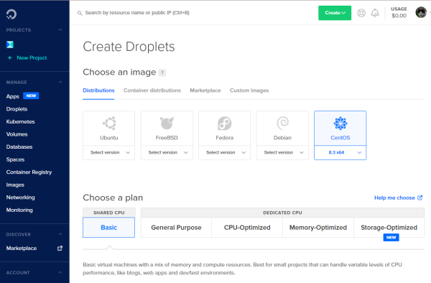The image size is (431, 283).
Task: Open Apps in the sidebar
Action: pos(13,96)
